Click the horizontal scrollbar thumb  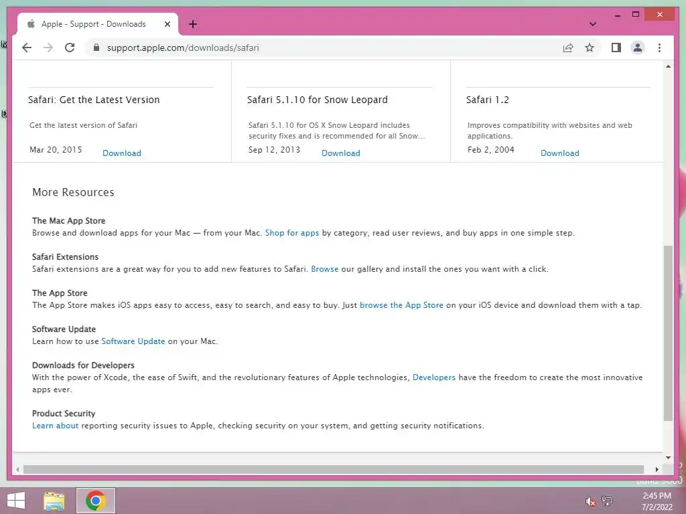click(334, 469)
